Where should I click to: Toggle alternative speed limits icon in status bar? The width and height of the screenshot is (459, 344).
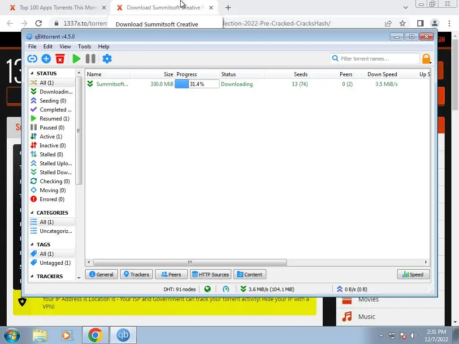226,289
